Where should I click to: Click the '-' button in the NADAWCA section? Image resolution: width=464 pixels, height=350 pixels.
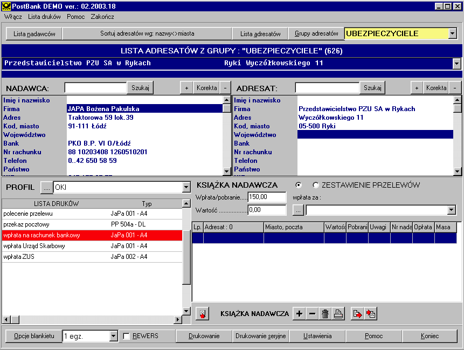point(225,88)
